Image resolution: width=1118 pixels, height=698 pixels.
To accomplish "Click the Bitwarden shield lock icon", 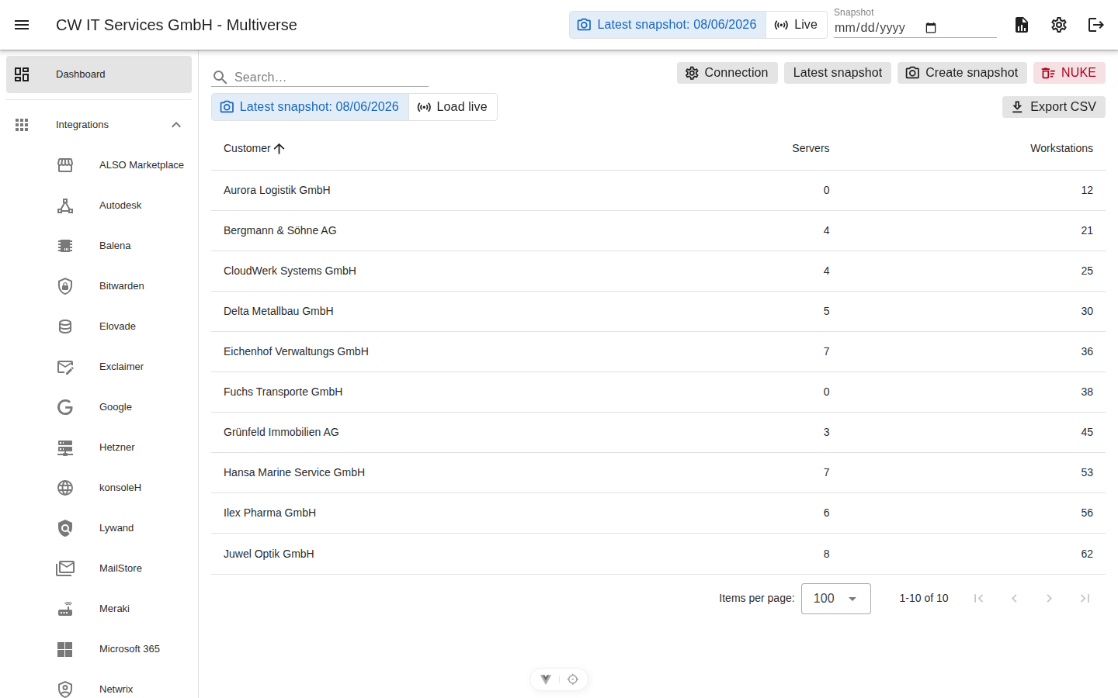I will pyautogui.click(x=65, y=286).
